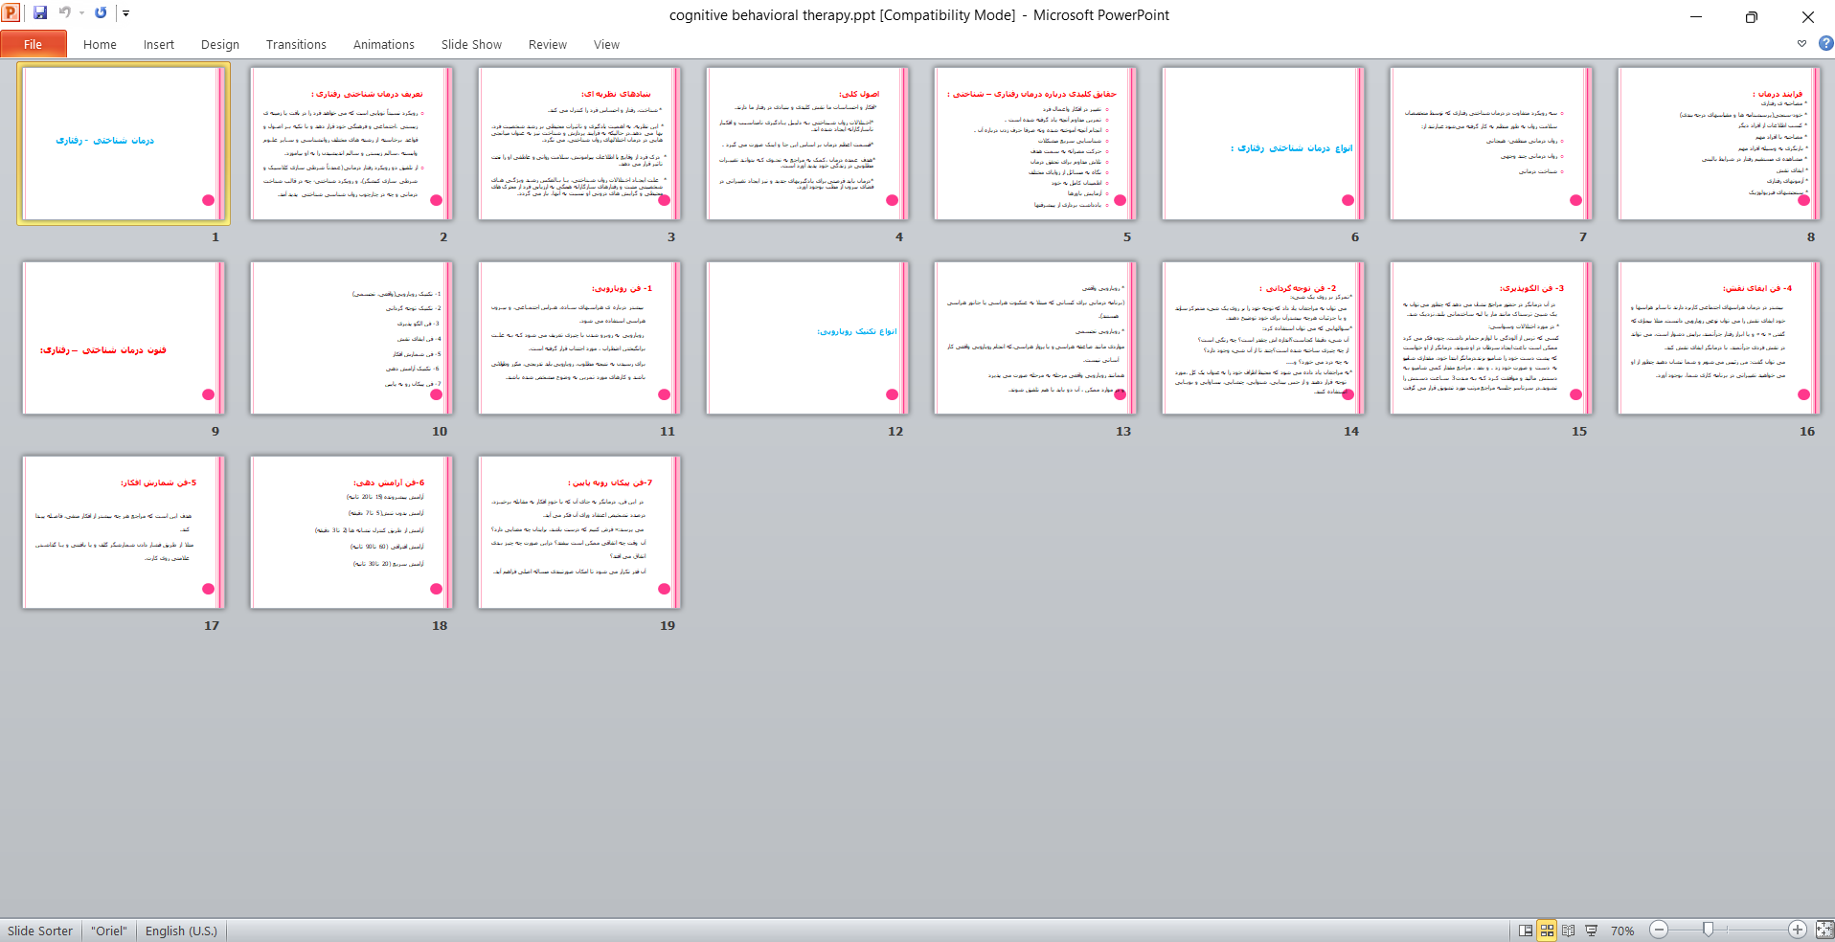Select slide 6 thumbnail
The height and width of the screenshot is (942, 1835).
click(1263, 144)
